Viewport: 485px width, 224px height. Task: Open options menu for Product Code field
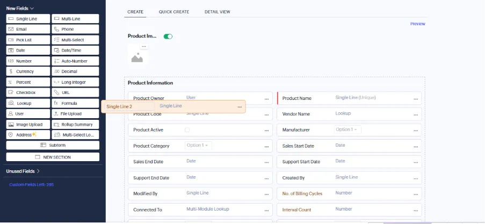click(x=266, y=115)
